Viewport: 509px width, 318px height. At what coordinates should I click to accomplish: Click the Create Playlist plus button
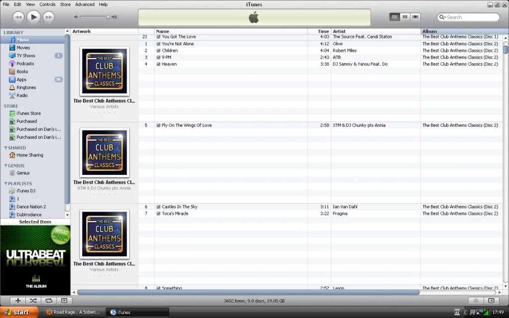click(x=18, y=301)
